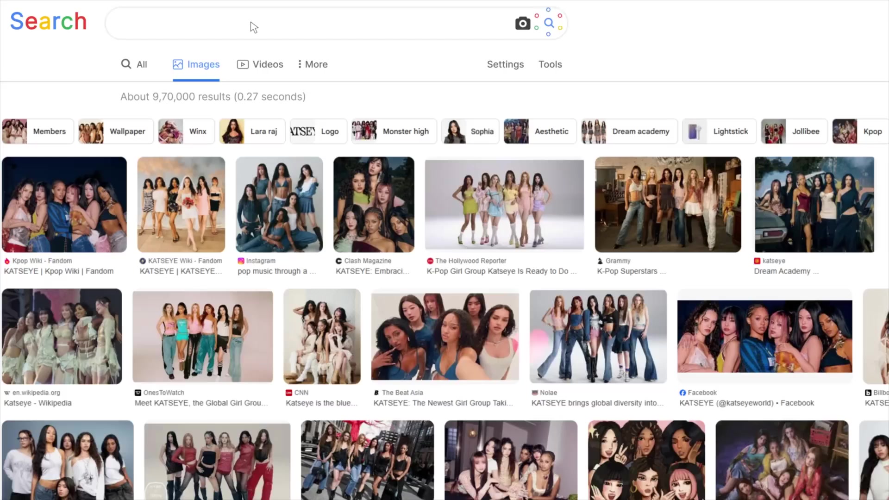Select the Members filter chip
This screenshot has height=500, width=889.
pyautogui.click(x=38, y=131)
